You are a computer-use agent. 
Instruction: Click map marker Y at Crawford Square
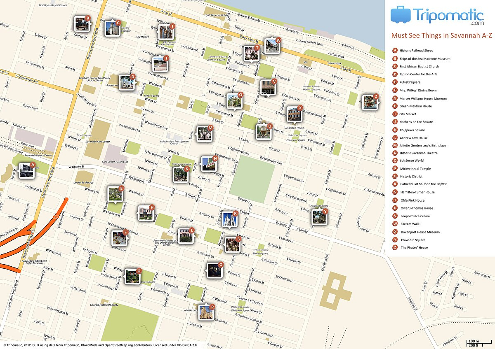319,217
